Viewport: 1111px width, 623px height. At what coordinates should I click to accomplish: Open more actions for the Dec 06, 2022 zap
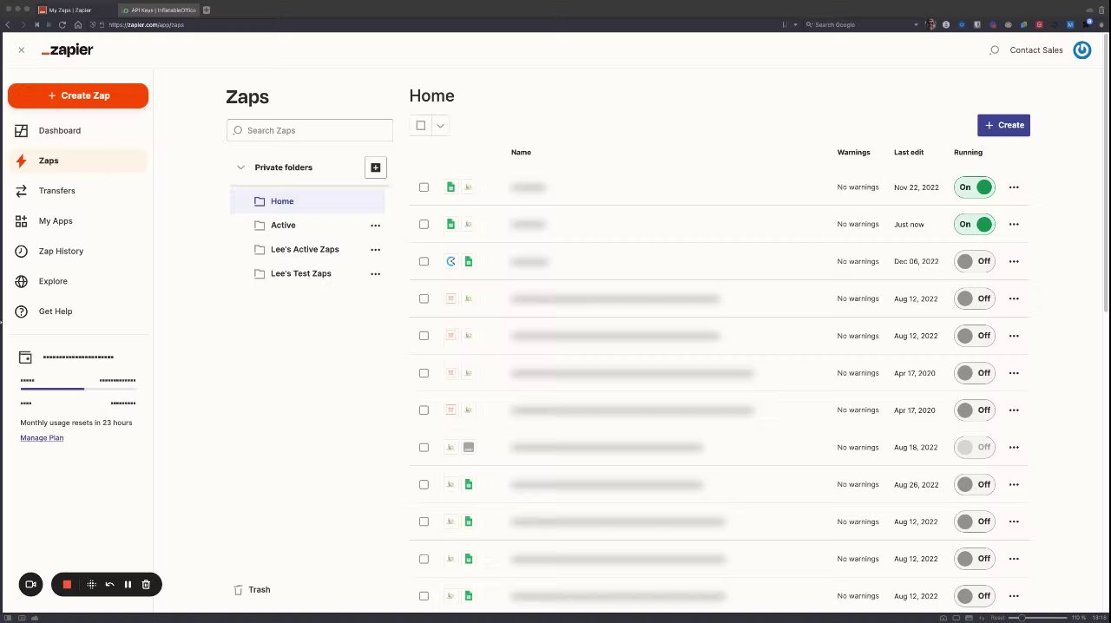[x=1014, y=261]
